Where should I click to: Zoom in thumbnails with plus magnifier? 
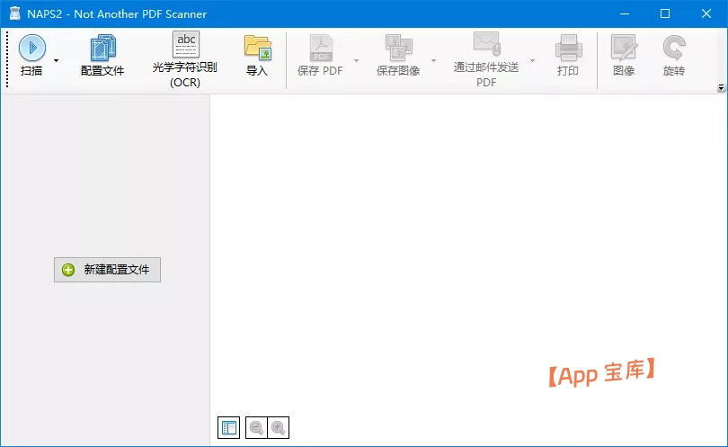point(278,427)
